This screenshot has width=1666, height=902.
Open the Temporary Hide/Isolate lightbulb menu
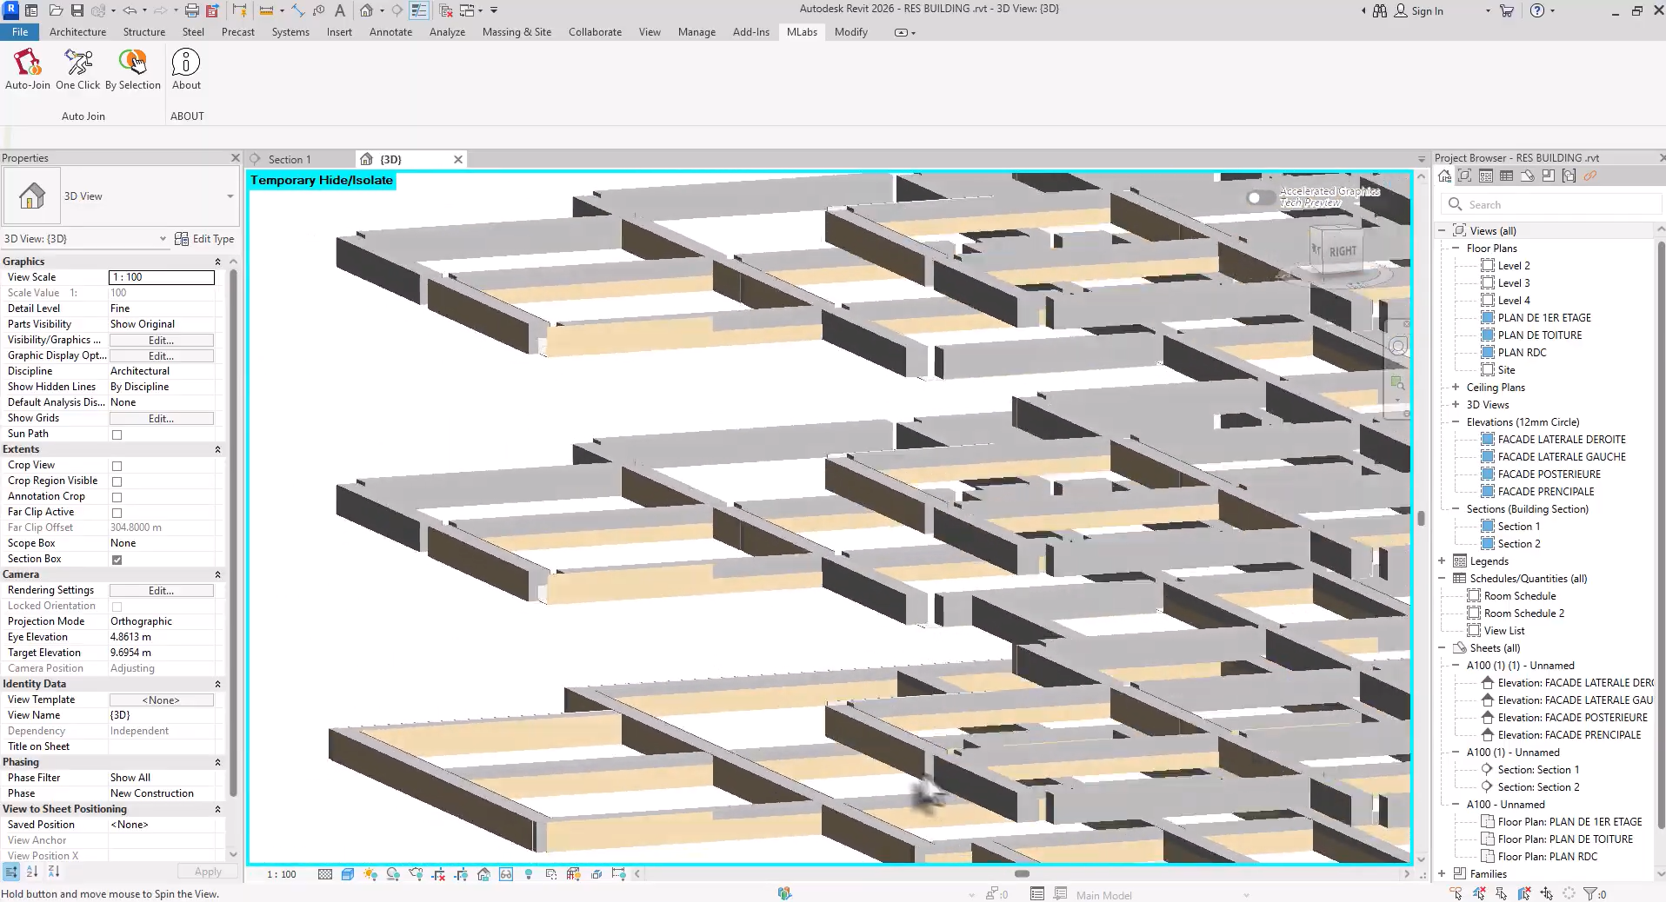pyautogui.click(x=529, y=874)
